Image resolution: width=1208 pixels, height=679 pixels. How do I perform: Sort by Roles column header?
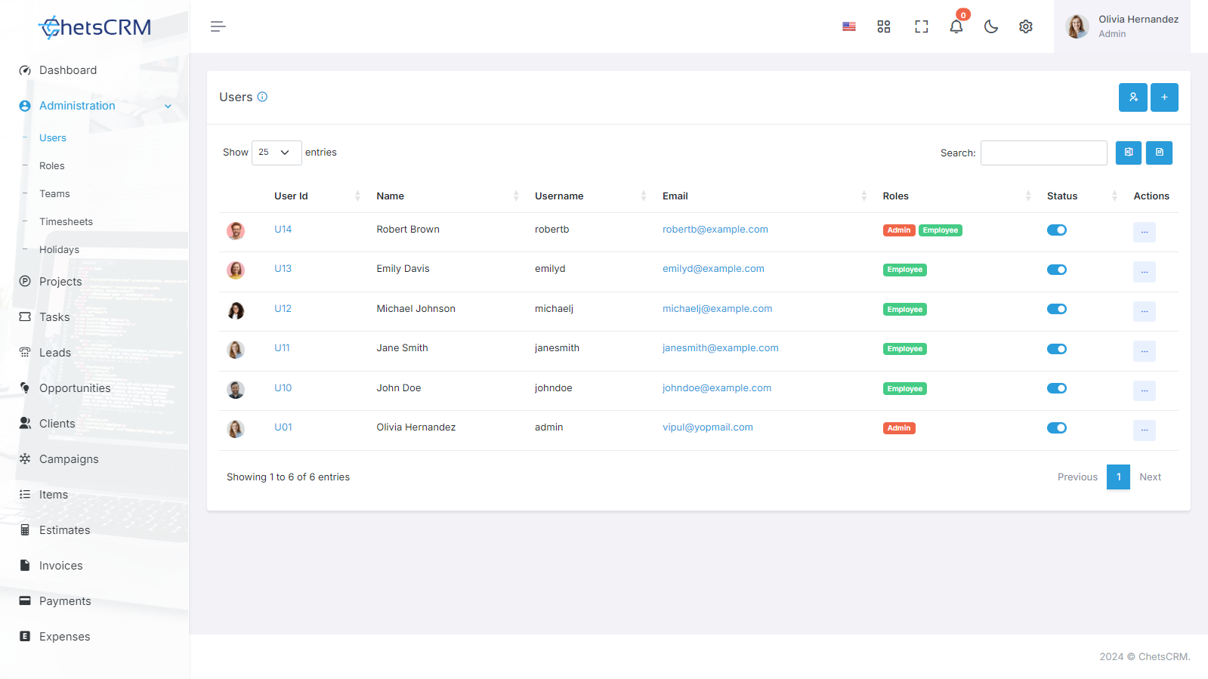(x=957, y=196)
